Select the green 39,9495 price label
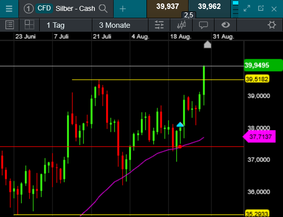Image resolution: width=283 pixels, height=217 pixels. pos(263,65)
